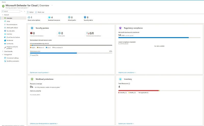
Task: Click the sidebar Search input field
Action: point(11,11)
